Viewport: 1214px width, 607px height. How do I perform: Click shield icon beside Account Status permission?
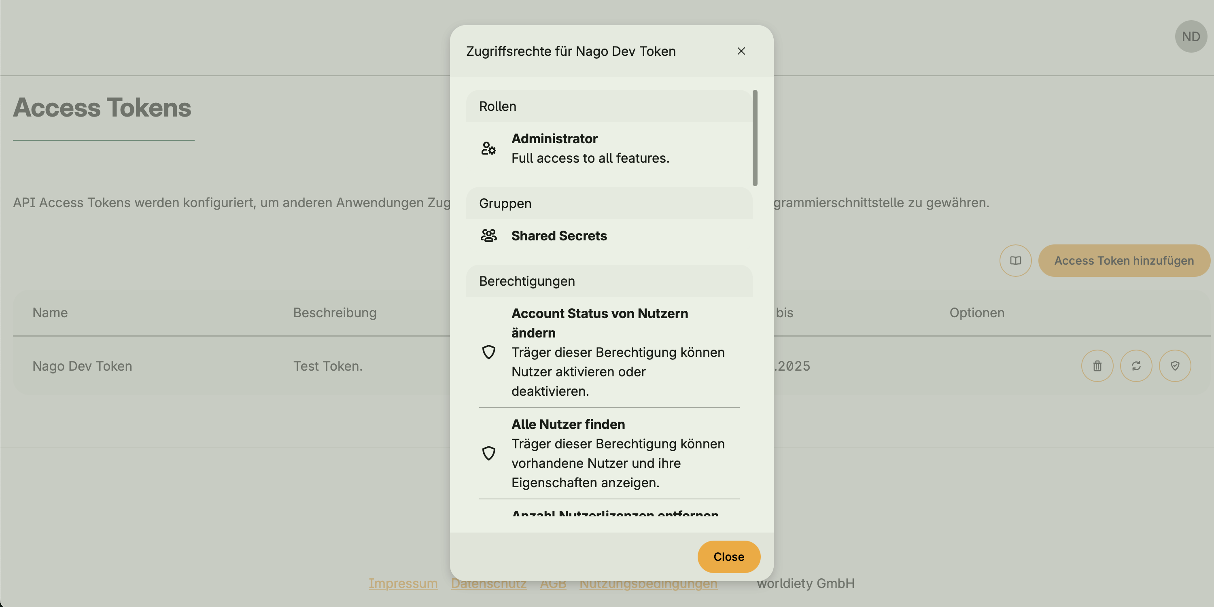pyautogui.click(x=488, y=352)
